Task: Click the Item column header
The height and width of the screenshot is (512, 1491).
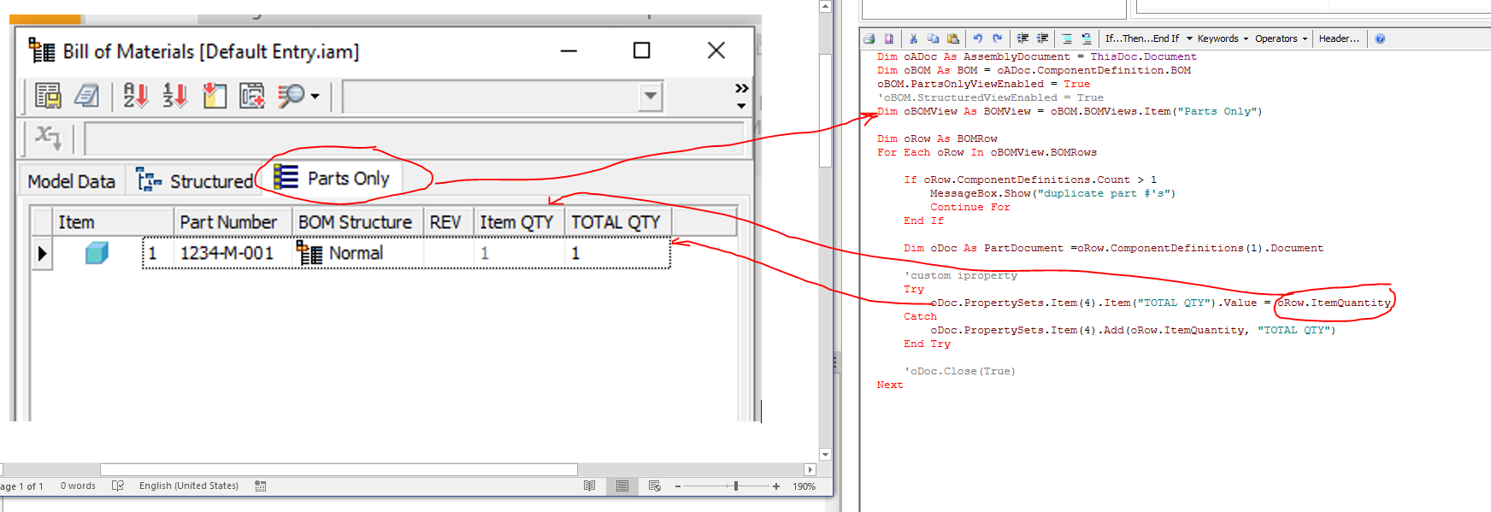Action: [x=113, y=222]
